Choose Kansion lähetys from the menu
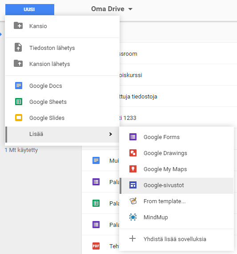This screenshot has width=237, height=254. tap(62, 64)
